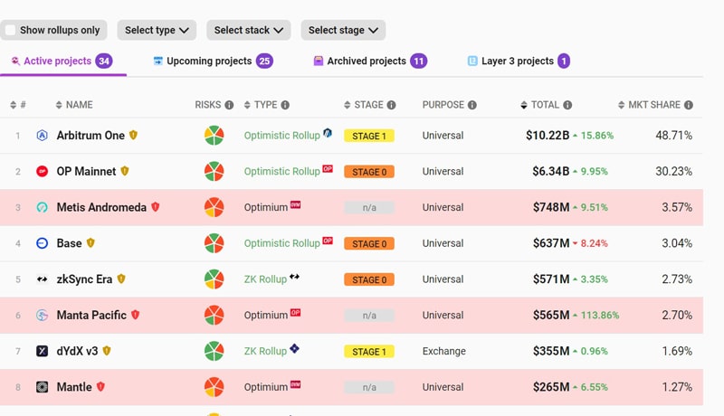Click the Arbitrum stack icon next to Optimistic Rollup
The image size is (724, 416).
click(x=328, y=133)
